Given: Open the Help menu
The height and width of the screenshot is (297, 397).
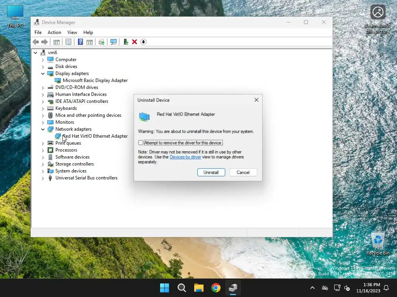Looking at the screenshot, I should [x=88, y=32].
